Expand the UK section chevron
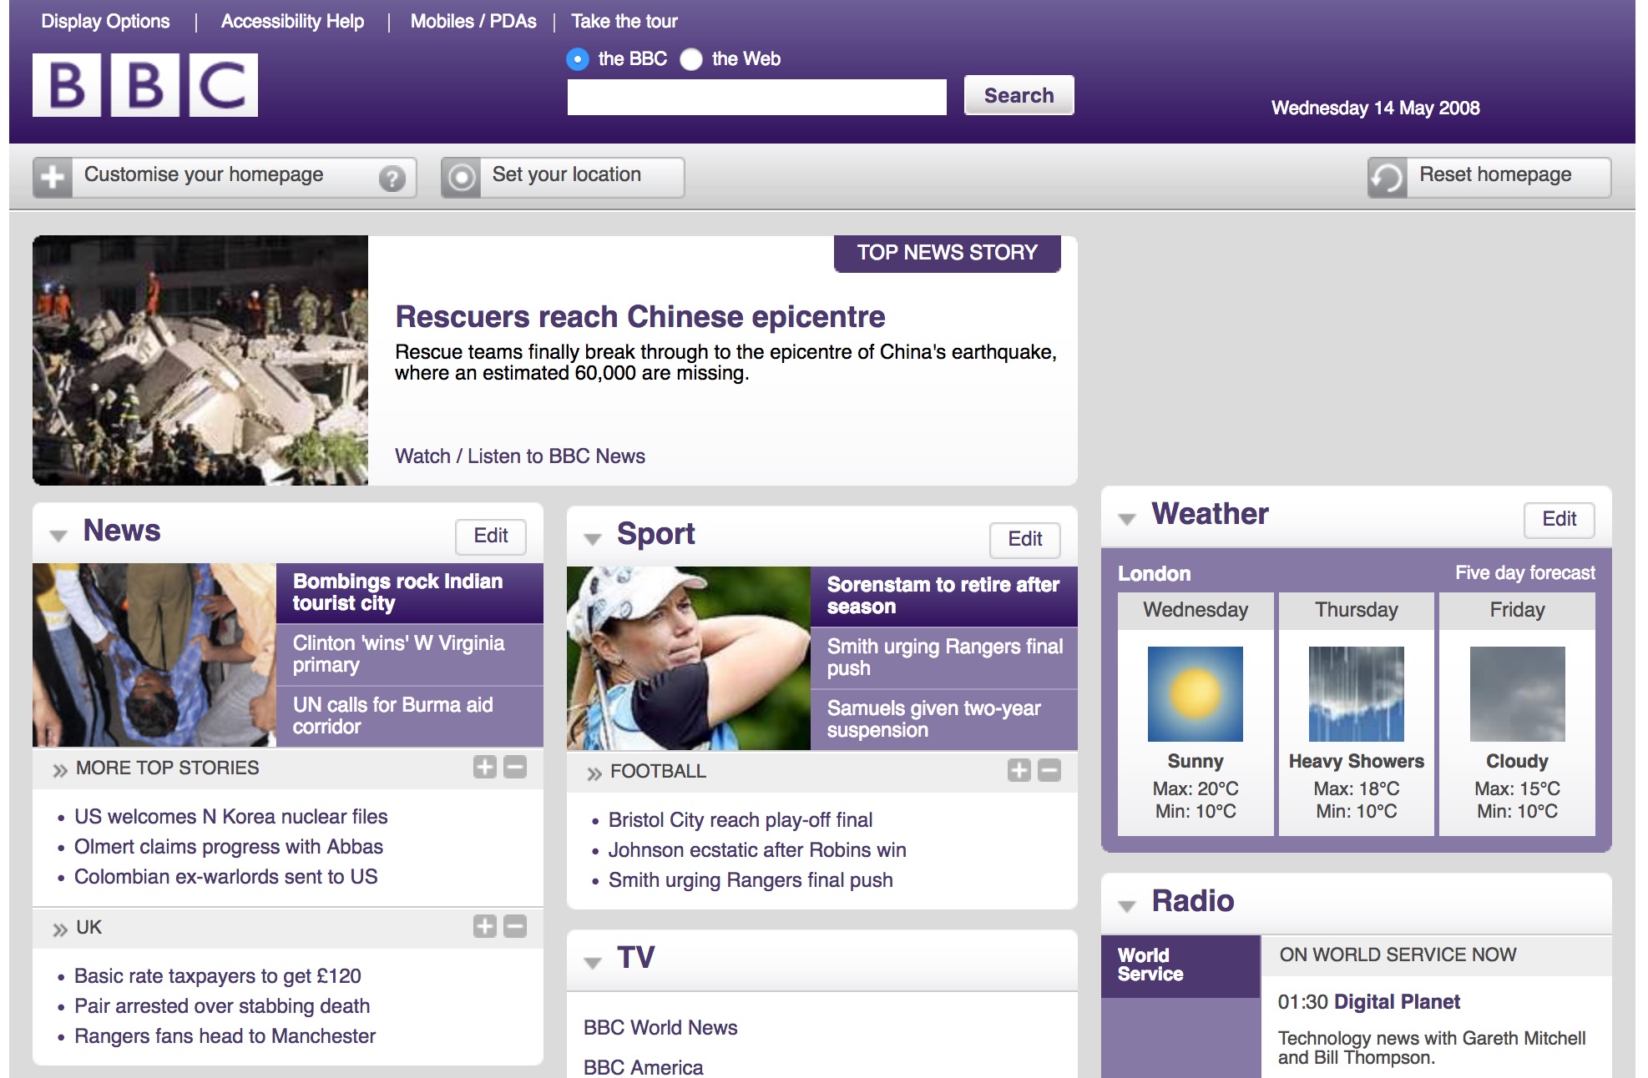 pyautogui.click(x=60, y=929)
